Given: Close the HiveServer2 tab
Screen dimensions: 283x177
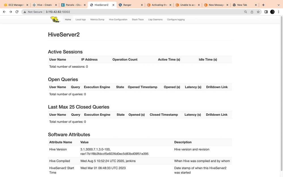Looking at the screenshot, I should tap(113, 5).
